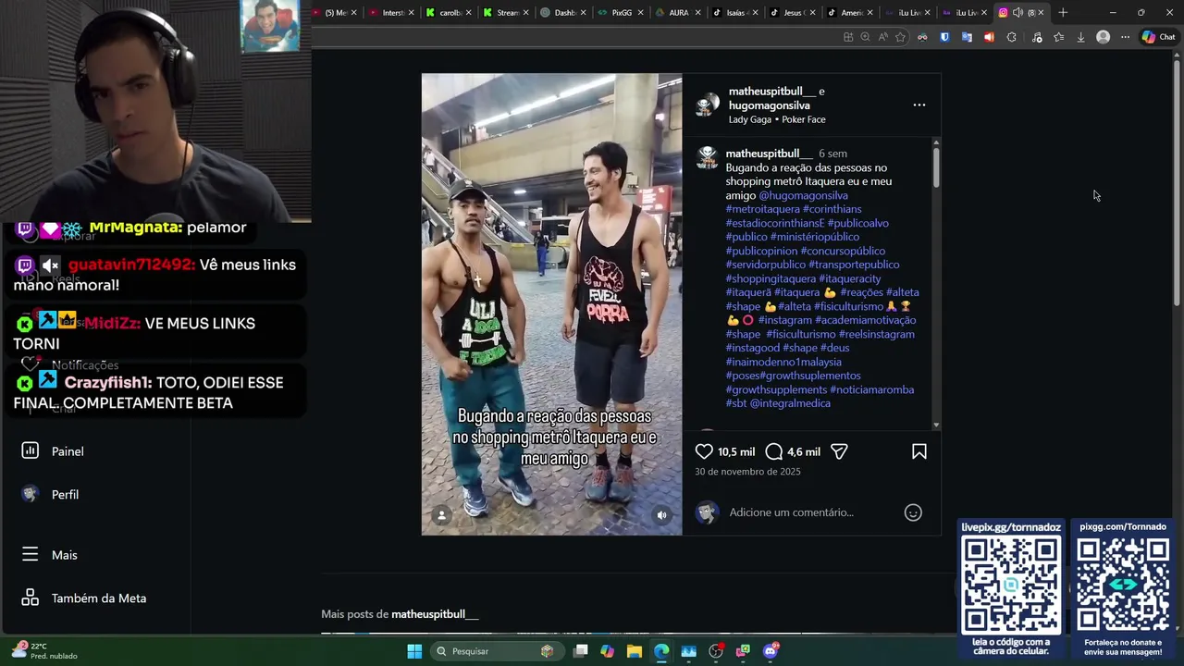
Task: Mute the Instagram tab via speaker icon
Action: (x=1017, y=12)
